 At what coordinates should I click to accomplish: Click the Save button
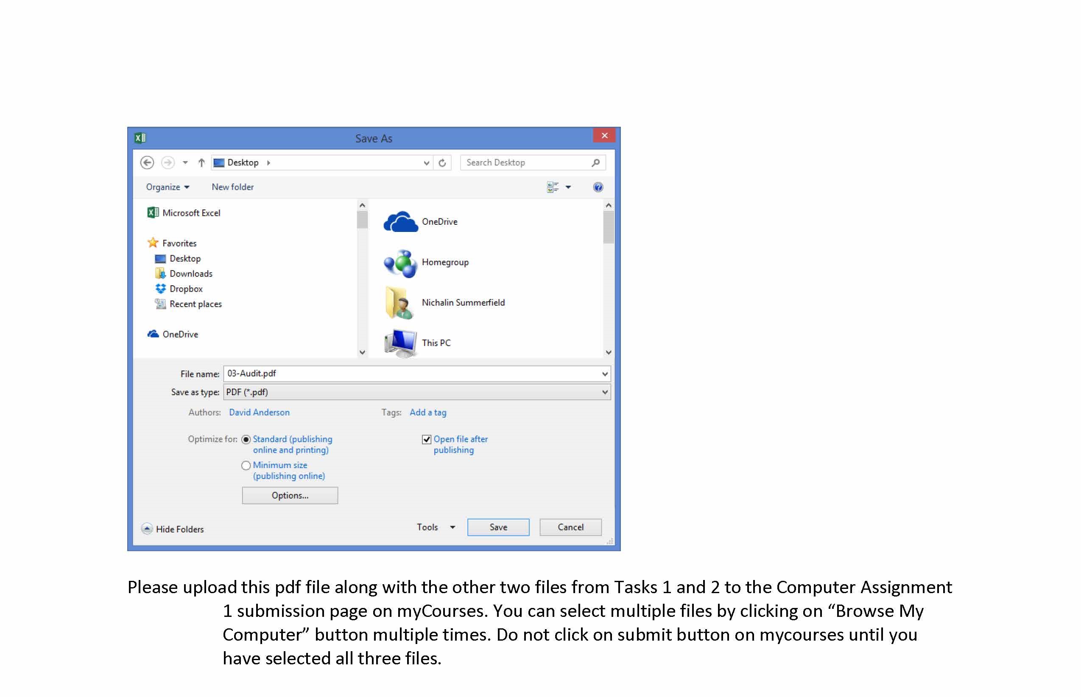point(498,527)
